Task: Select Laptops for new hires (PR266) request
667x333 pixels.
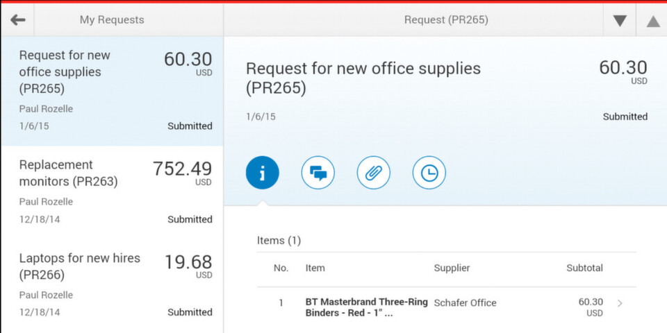Action: click(x=112, y=286)
